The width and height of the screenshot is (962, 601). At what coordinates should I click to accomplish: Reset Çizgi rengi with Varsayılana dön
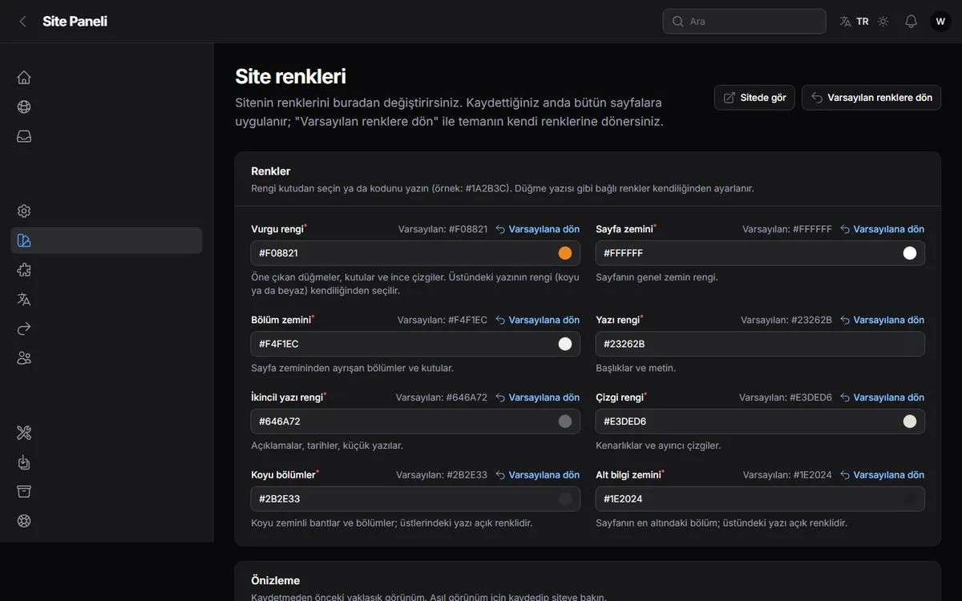coord(882,397)
